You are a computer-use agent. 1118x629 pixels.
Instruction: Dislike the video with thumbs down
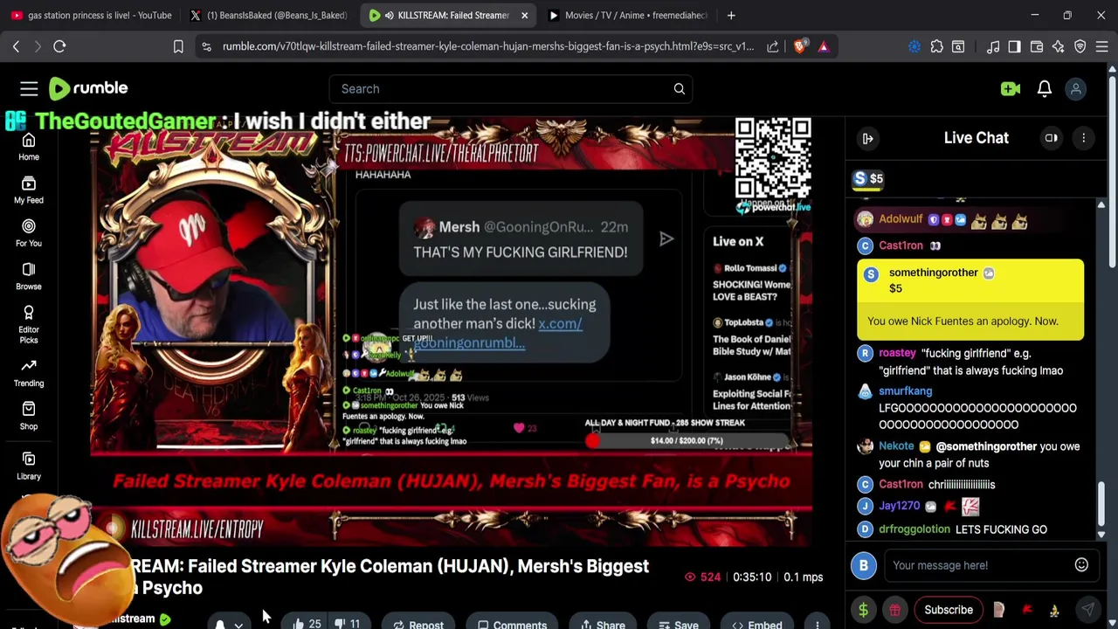click(x=349, y=624)
